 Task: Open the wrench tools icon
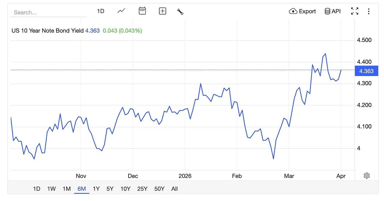180,11
